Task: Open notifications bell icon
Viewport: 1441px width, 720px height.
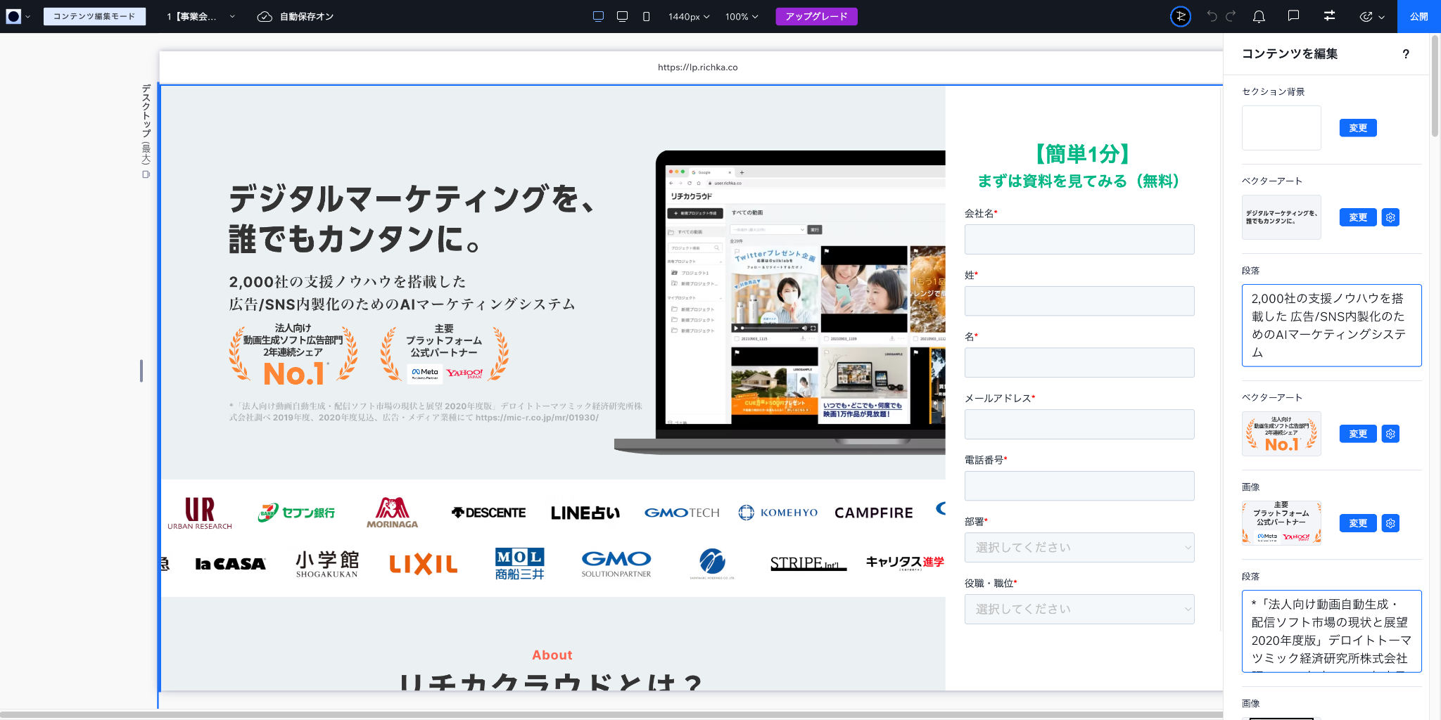Action: (1259, 16)
